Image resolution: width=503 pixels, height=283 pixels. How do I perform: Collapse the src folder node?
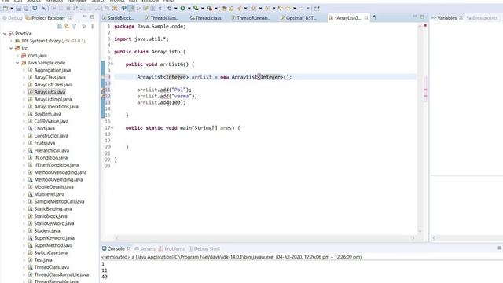(11, 48)
